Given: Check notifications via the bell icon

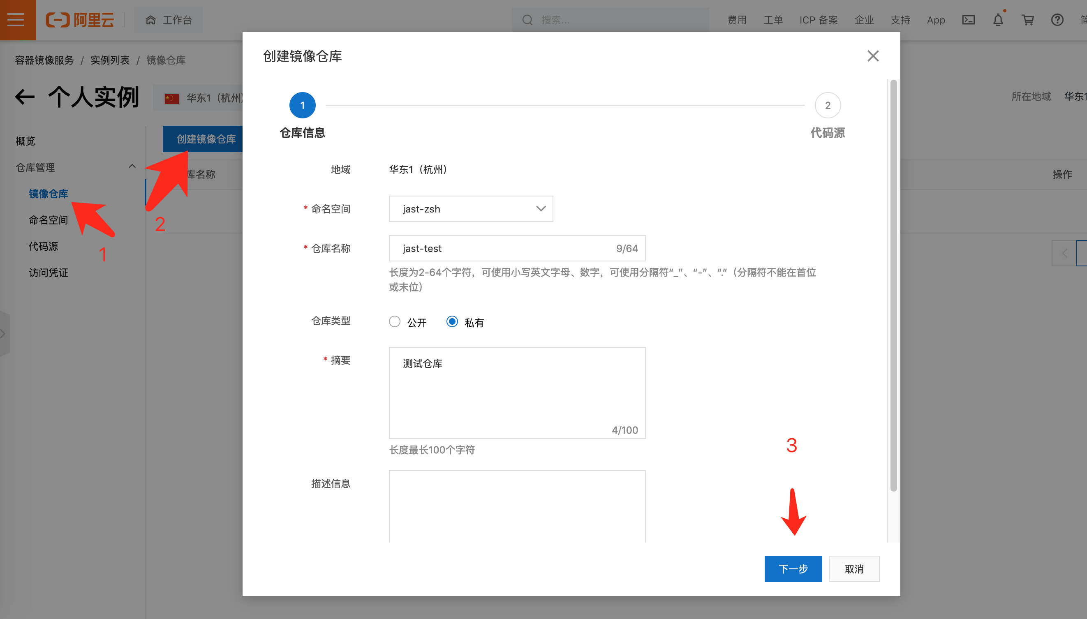Looking at the screenshot, I should click(x=998, y=20).
